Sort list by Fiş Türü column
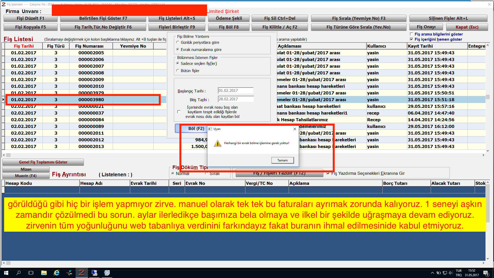Image resolution: width=494 pixels, height=278 pixels. pyautogui.click(x=56, y=46)
